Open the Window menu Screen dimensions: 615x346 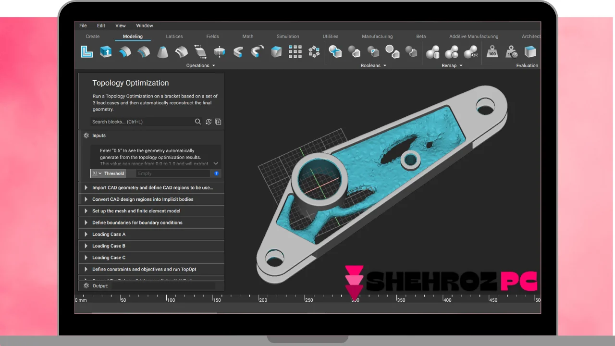tap(144, 26)
